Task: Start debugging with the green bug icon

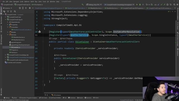Action: (140, 4)
